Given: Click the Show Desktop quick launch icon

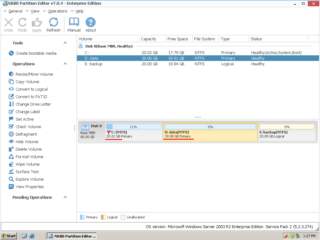Looking at the screenshot, I should point(24,236).
